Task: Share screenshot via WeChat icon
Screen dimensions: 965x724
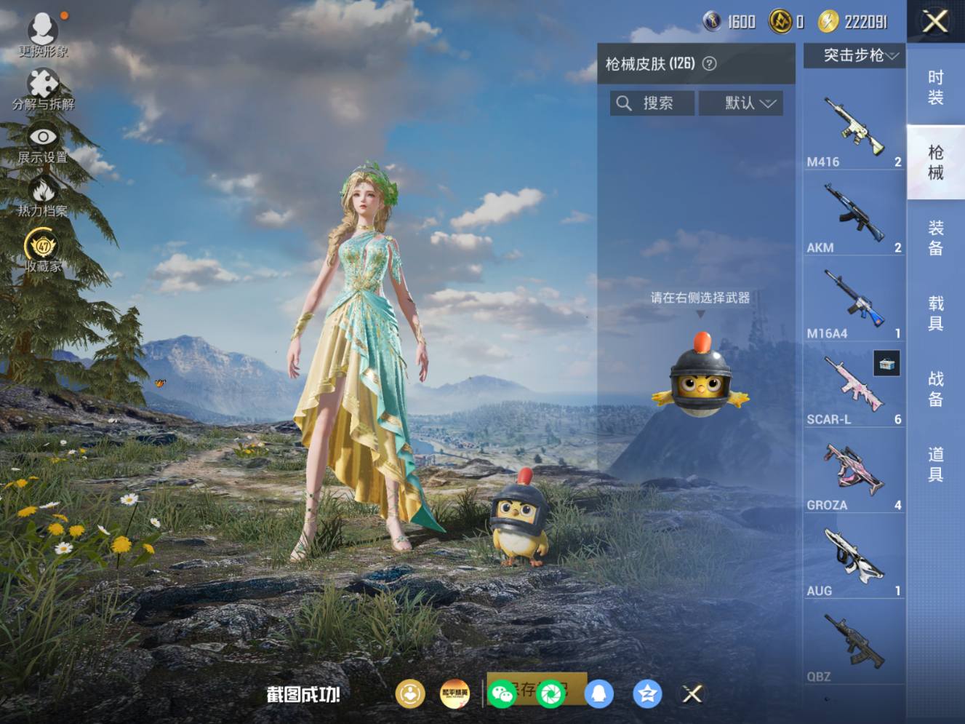Action: pyautogui.click(x=502, y=693)
